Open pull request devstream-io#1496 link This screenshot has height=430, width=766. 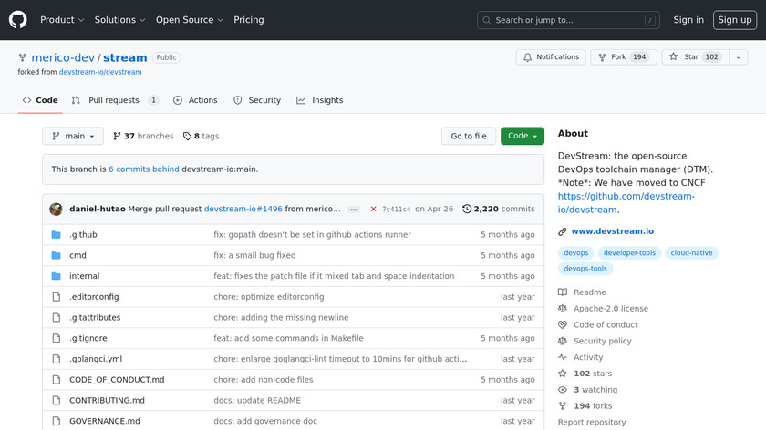pyautogui.click(x=243, y=209)
